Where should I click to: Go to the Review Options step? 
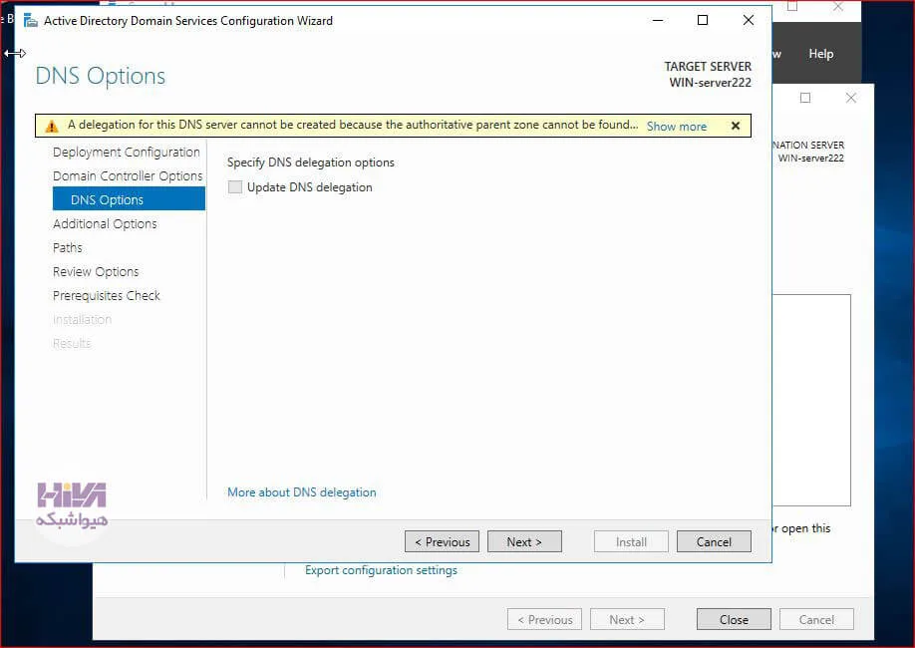point(96,272)
